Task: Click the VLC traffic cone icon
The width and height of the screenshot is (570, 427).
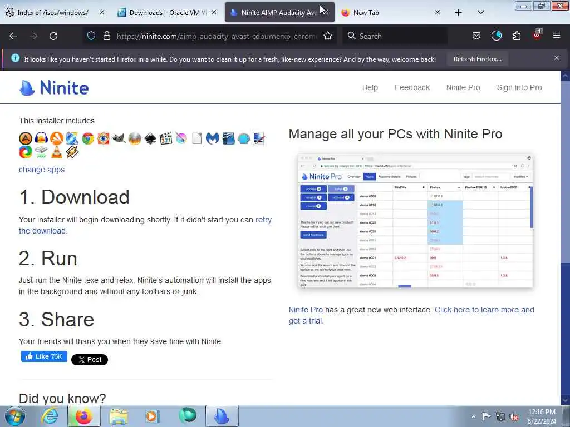Action: point(57,152)
